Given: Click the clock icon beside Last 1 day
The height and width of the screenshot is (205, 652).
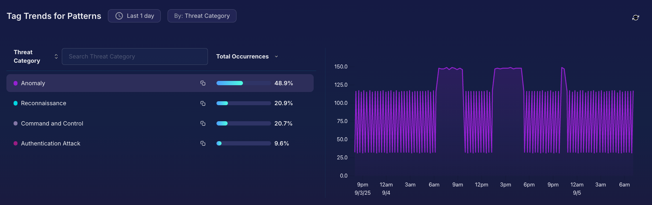Looking at the screenshot, I should (119, 16).
